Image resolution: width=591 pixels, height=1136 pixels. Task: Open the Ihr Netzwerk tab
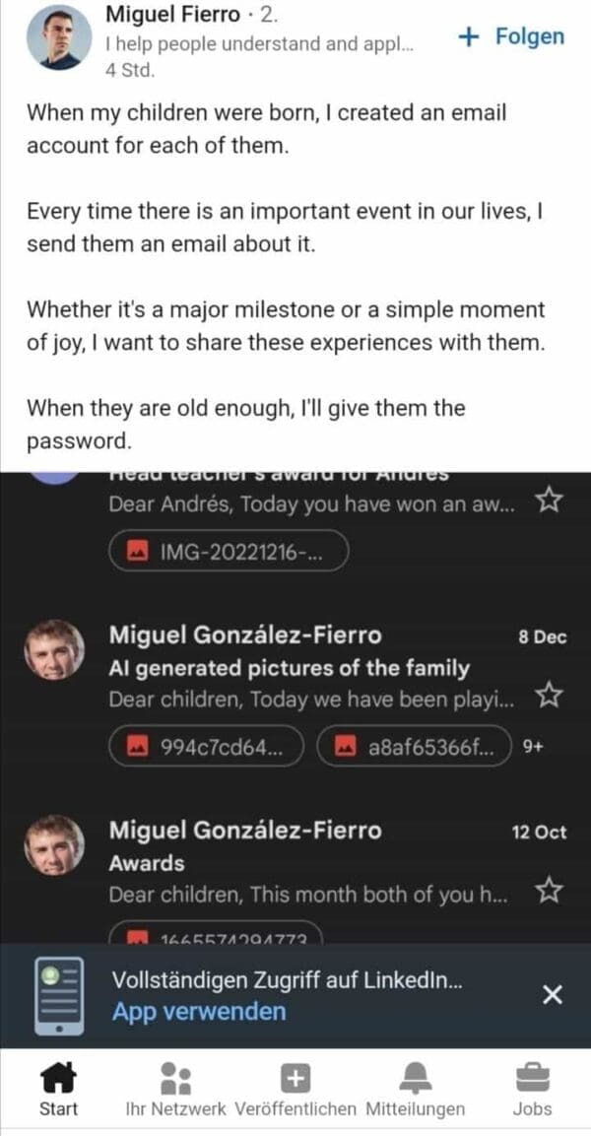pos(176,1089)
